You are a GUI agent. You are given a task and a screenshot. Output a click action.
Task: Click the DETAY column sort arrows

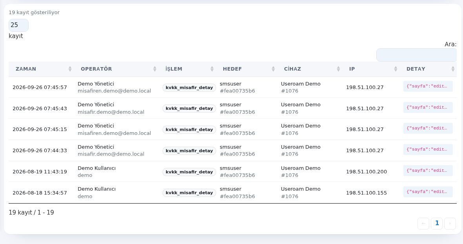453,69
